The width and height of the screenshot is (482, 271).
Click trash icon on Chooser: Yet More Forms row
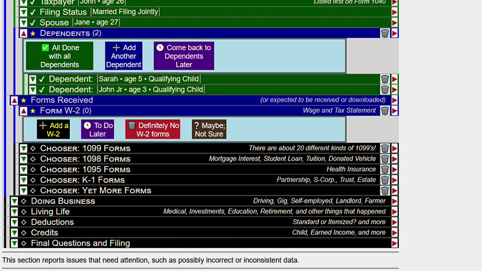pos(384,190)
